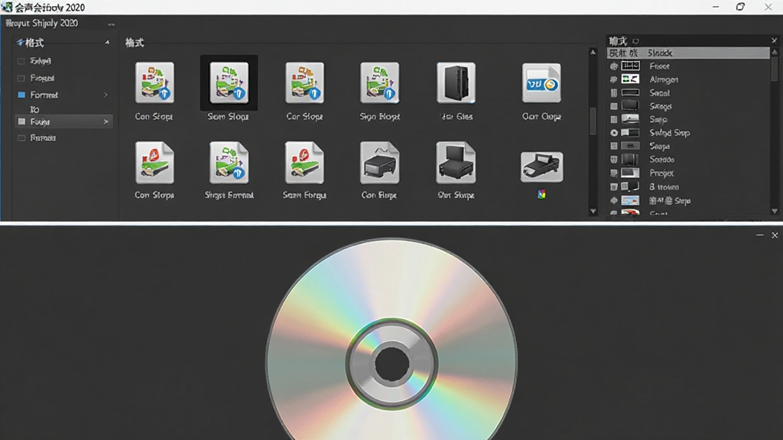Tick the 'Fropal' checkbox in sidebar
The height and width of the screenshot is (440, 783).
(x=21, y=79)
